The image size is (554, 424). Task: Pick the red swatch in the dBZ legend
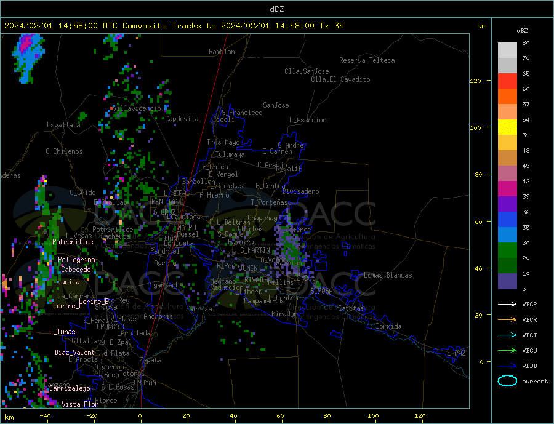pos(507,81)
